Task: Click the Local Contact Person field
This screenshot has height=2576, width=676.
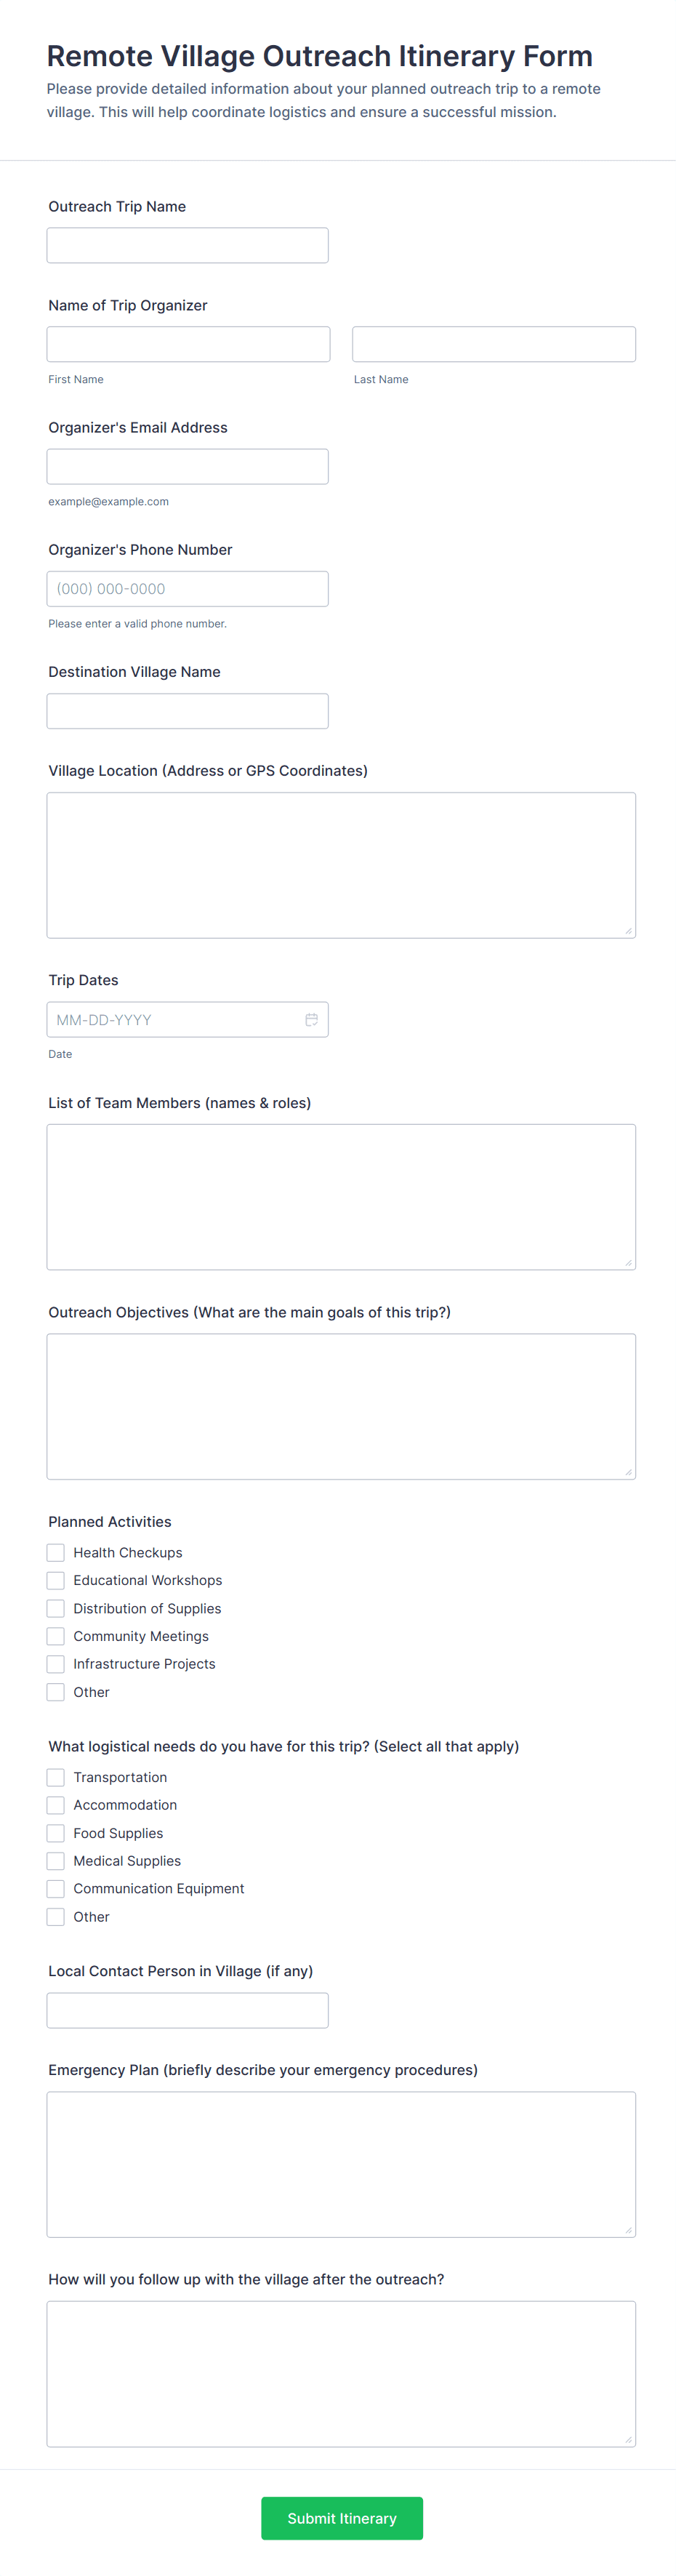Action: click(x=187, y=2011)
